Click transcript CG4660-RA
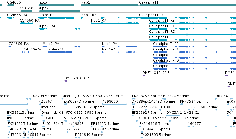Image resolution: width=236 pixels, height=139 pixels. coord(27,23)
